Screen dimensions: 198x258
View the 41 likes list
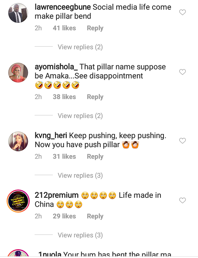tap(64, 28)
